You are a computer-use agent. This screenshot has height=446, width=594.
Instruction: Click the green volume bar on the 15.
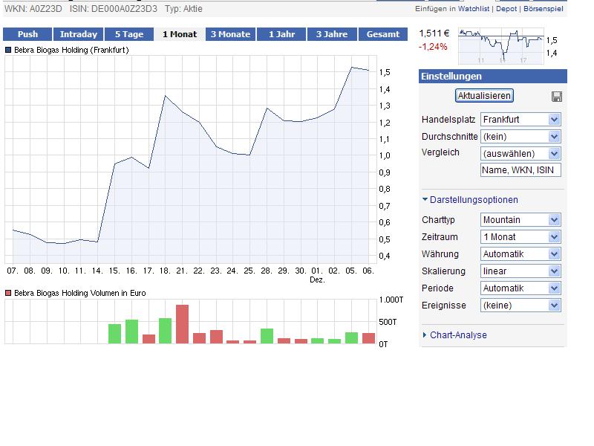click(115, 334)
